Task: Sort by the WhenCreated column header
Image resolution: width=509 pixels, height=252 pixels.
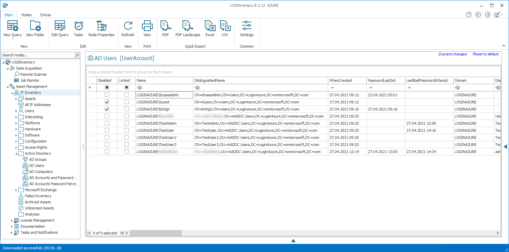Action: click(x=347, y=80)
